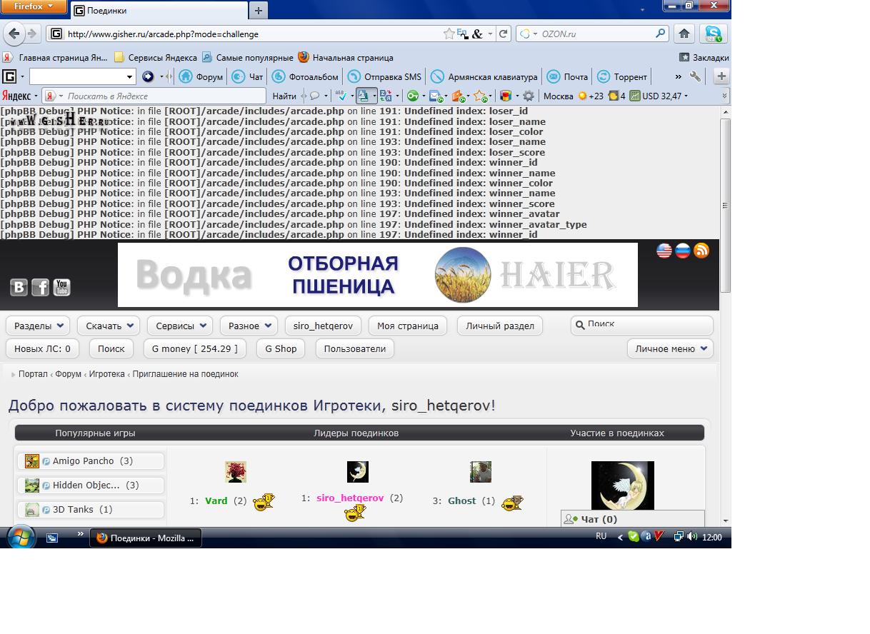Open the VK social page icon
Screen dimensions: 870x634
coord(19,287)
